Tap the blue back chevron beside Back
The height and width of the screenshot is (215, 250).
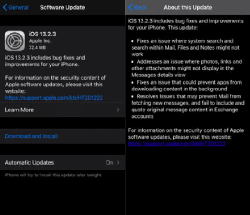(131, 7)
